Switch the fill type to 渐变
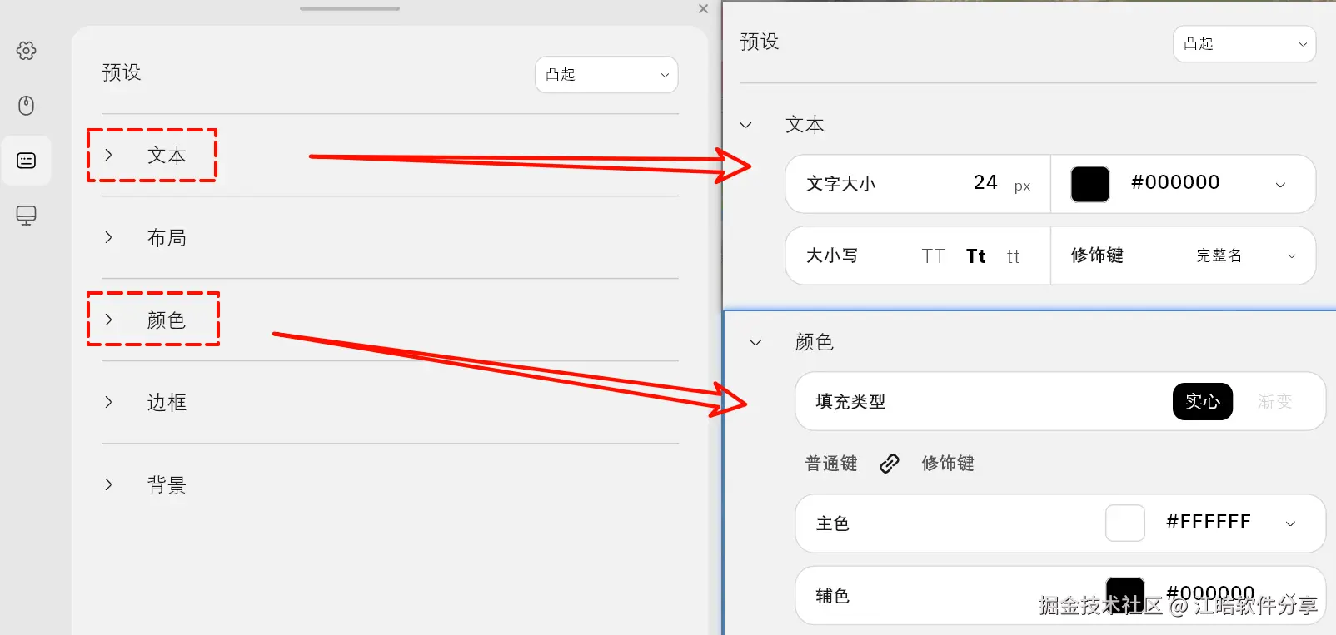 click(x=1274, y=402)
